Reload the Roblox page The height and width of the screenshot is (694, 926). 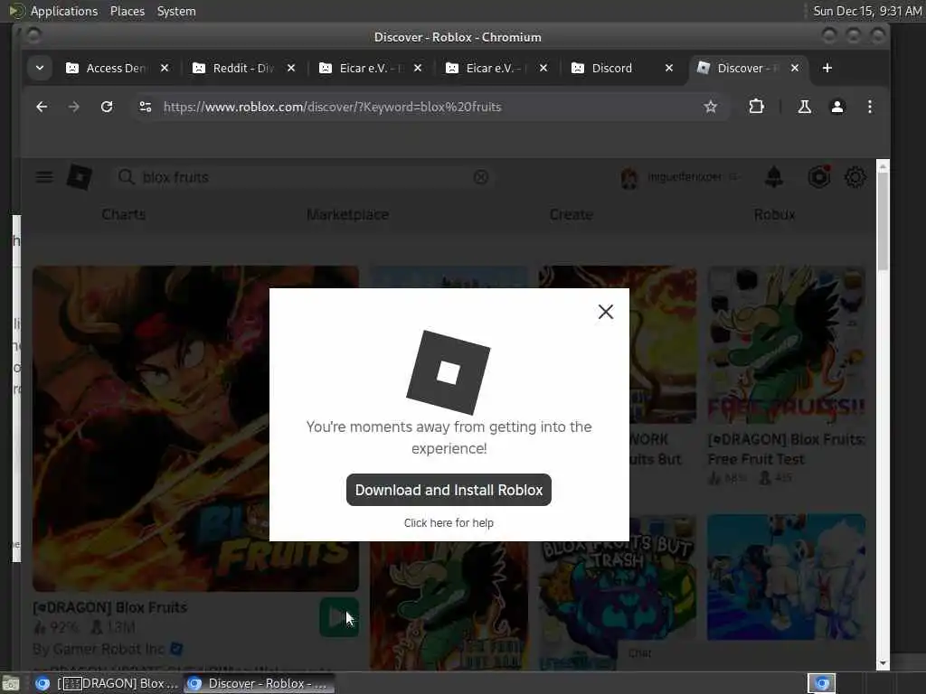(x=107, y=107)
